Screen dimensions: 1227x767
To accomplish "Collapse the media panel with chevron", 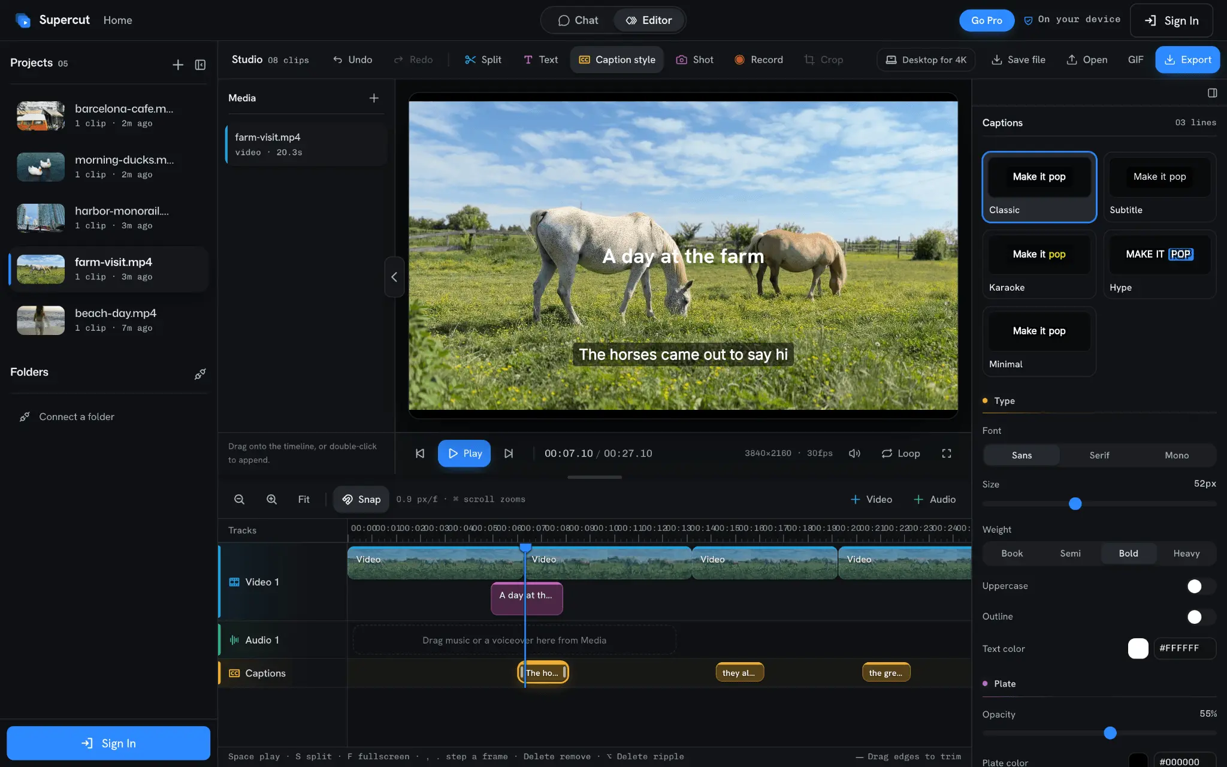I will pos(394,277).
